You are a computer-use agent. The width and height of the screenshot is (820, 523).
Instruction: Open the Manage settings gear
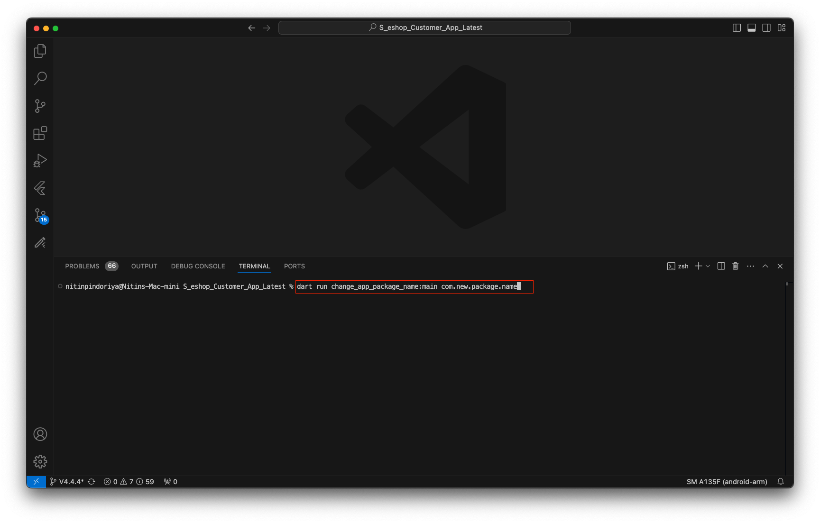pyautogui.click(x=40, y=462)
